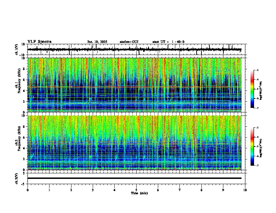276x213 pixels.
Task: Click the "-7" label on ch.2 colorbar
Action: coord(257,166)
